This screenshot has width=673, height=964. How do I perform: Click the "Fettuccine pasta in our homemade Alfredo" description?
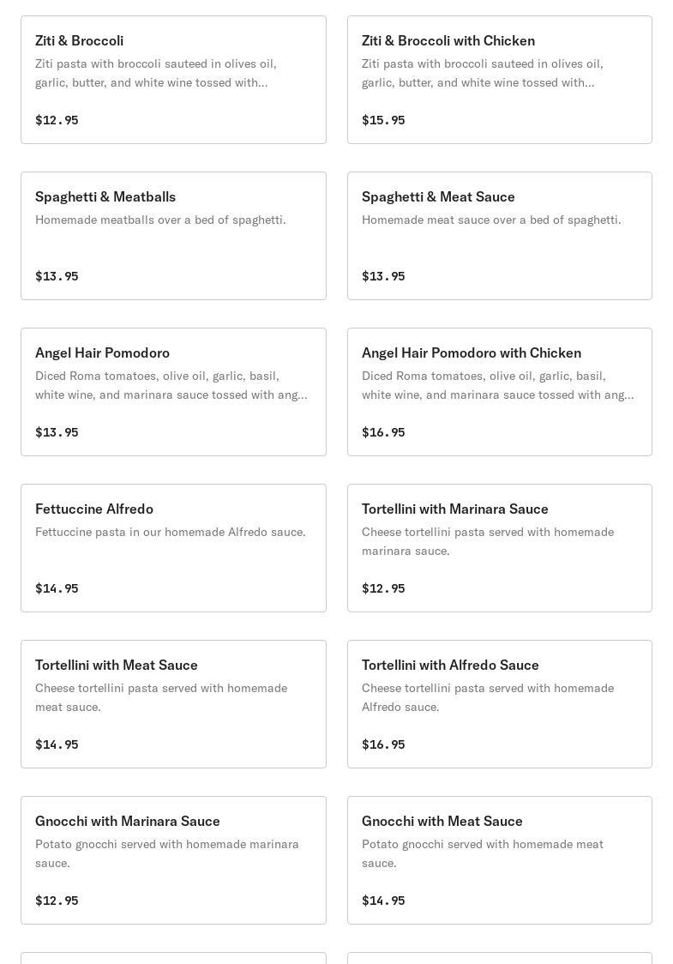tap(170, 533)
